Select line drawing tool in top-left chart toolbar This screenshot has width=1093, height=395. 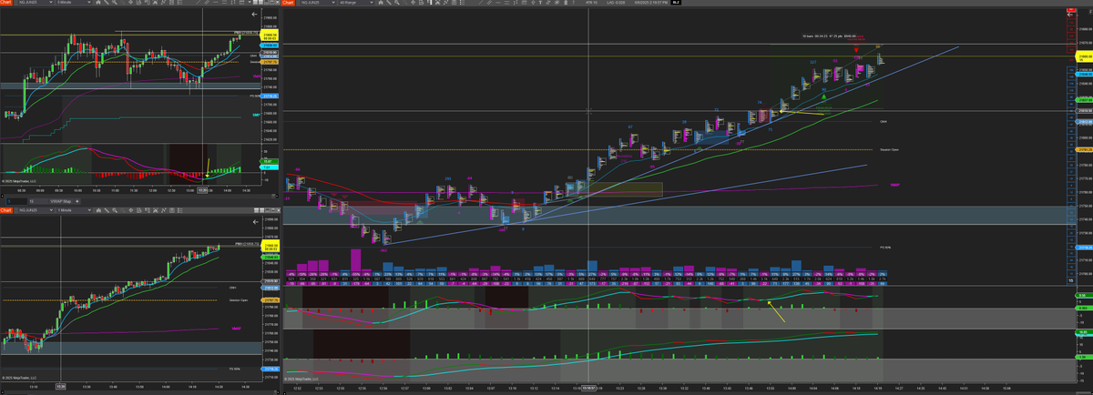point(199,4)
